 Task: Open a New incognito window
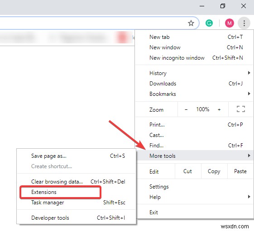click(x=194, y=58)
